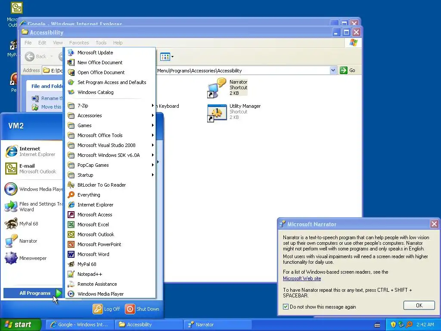This screenshot has height=331, width=441.
Task: Click Open Office Document icon
Action: coord(71,72)
